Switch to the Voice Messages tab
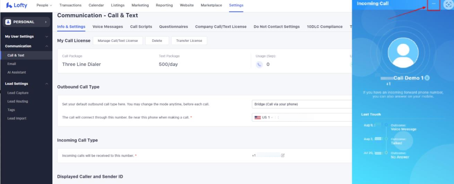454x184 pixels. tap(107, 27)
